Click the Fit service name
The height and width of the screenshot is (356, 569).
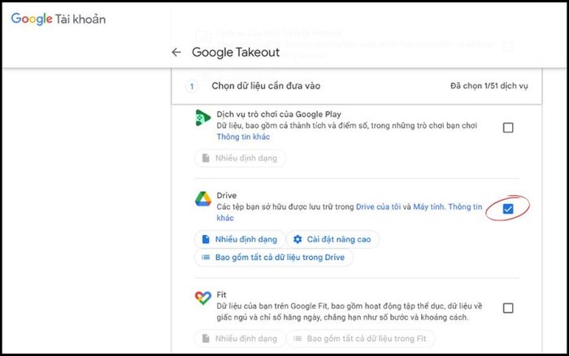[x=221, y=295]
